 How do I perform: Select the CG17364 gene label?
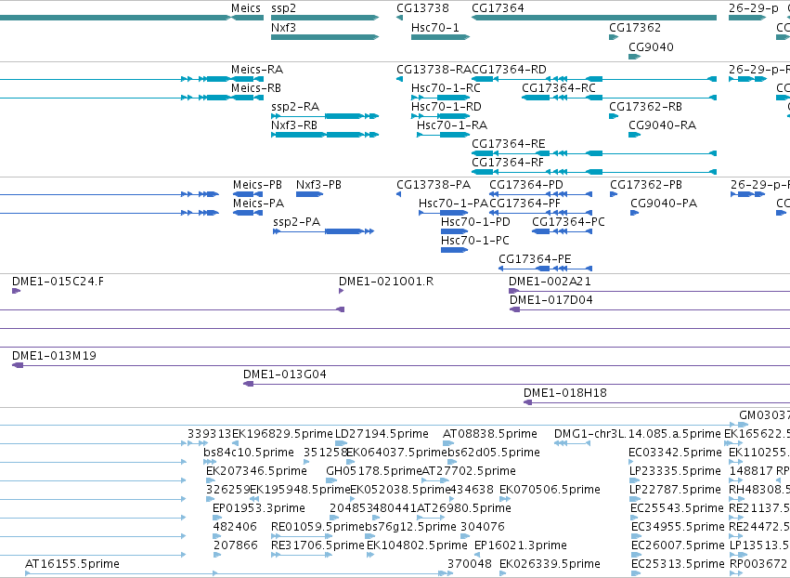pyautogui.click(x=498, y=8)
